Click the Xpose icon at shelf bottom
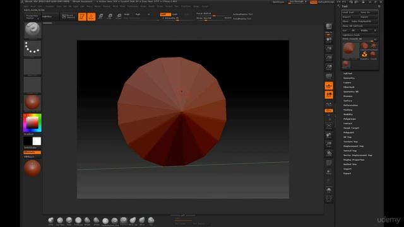 (x=329, y=199)
